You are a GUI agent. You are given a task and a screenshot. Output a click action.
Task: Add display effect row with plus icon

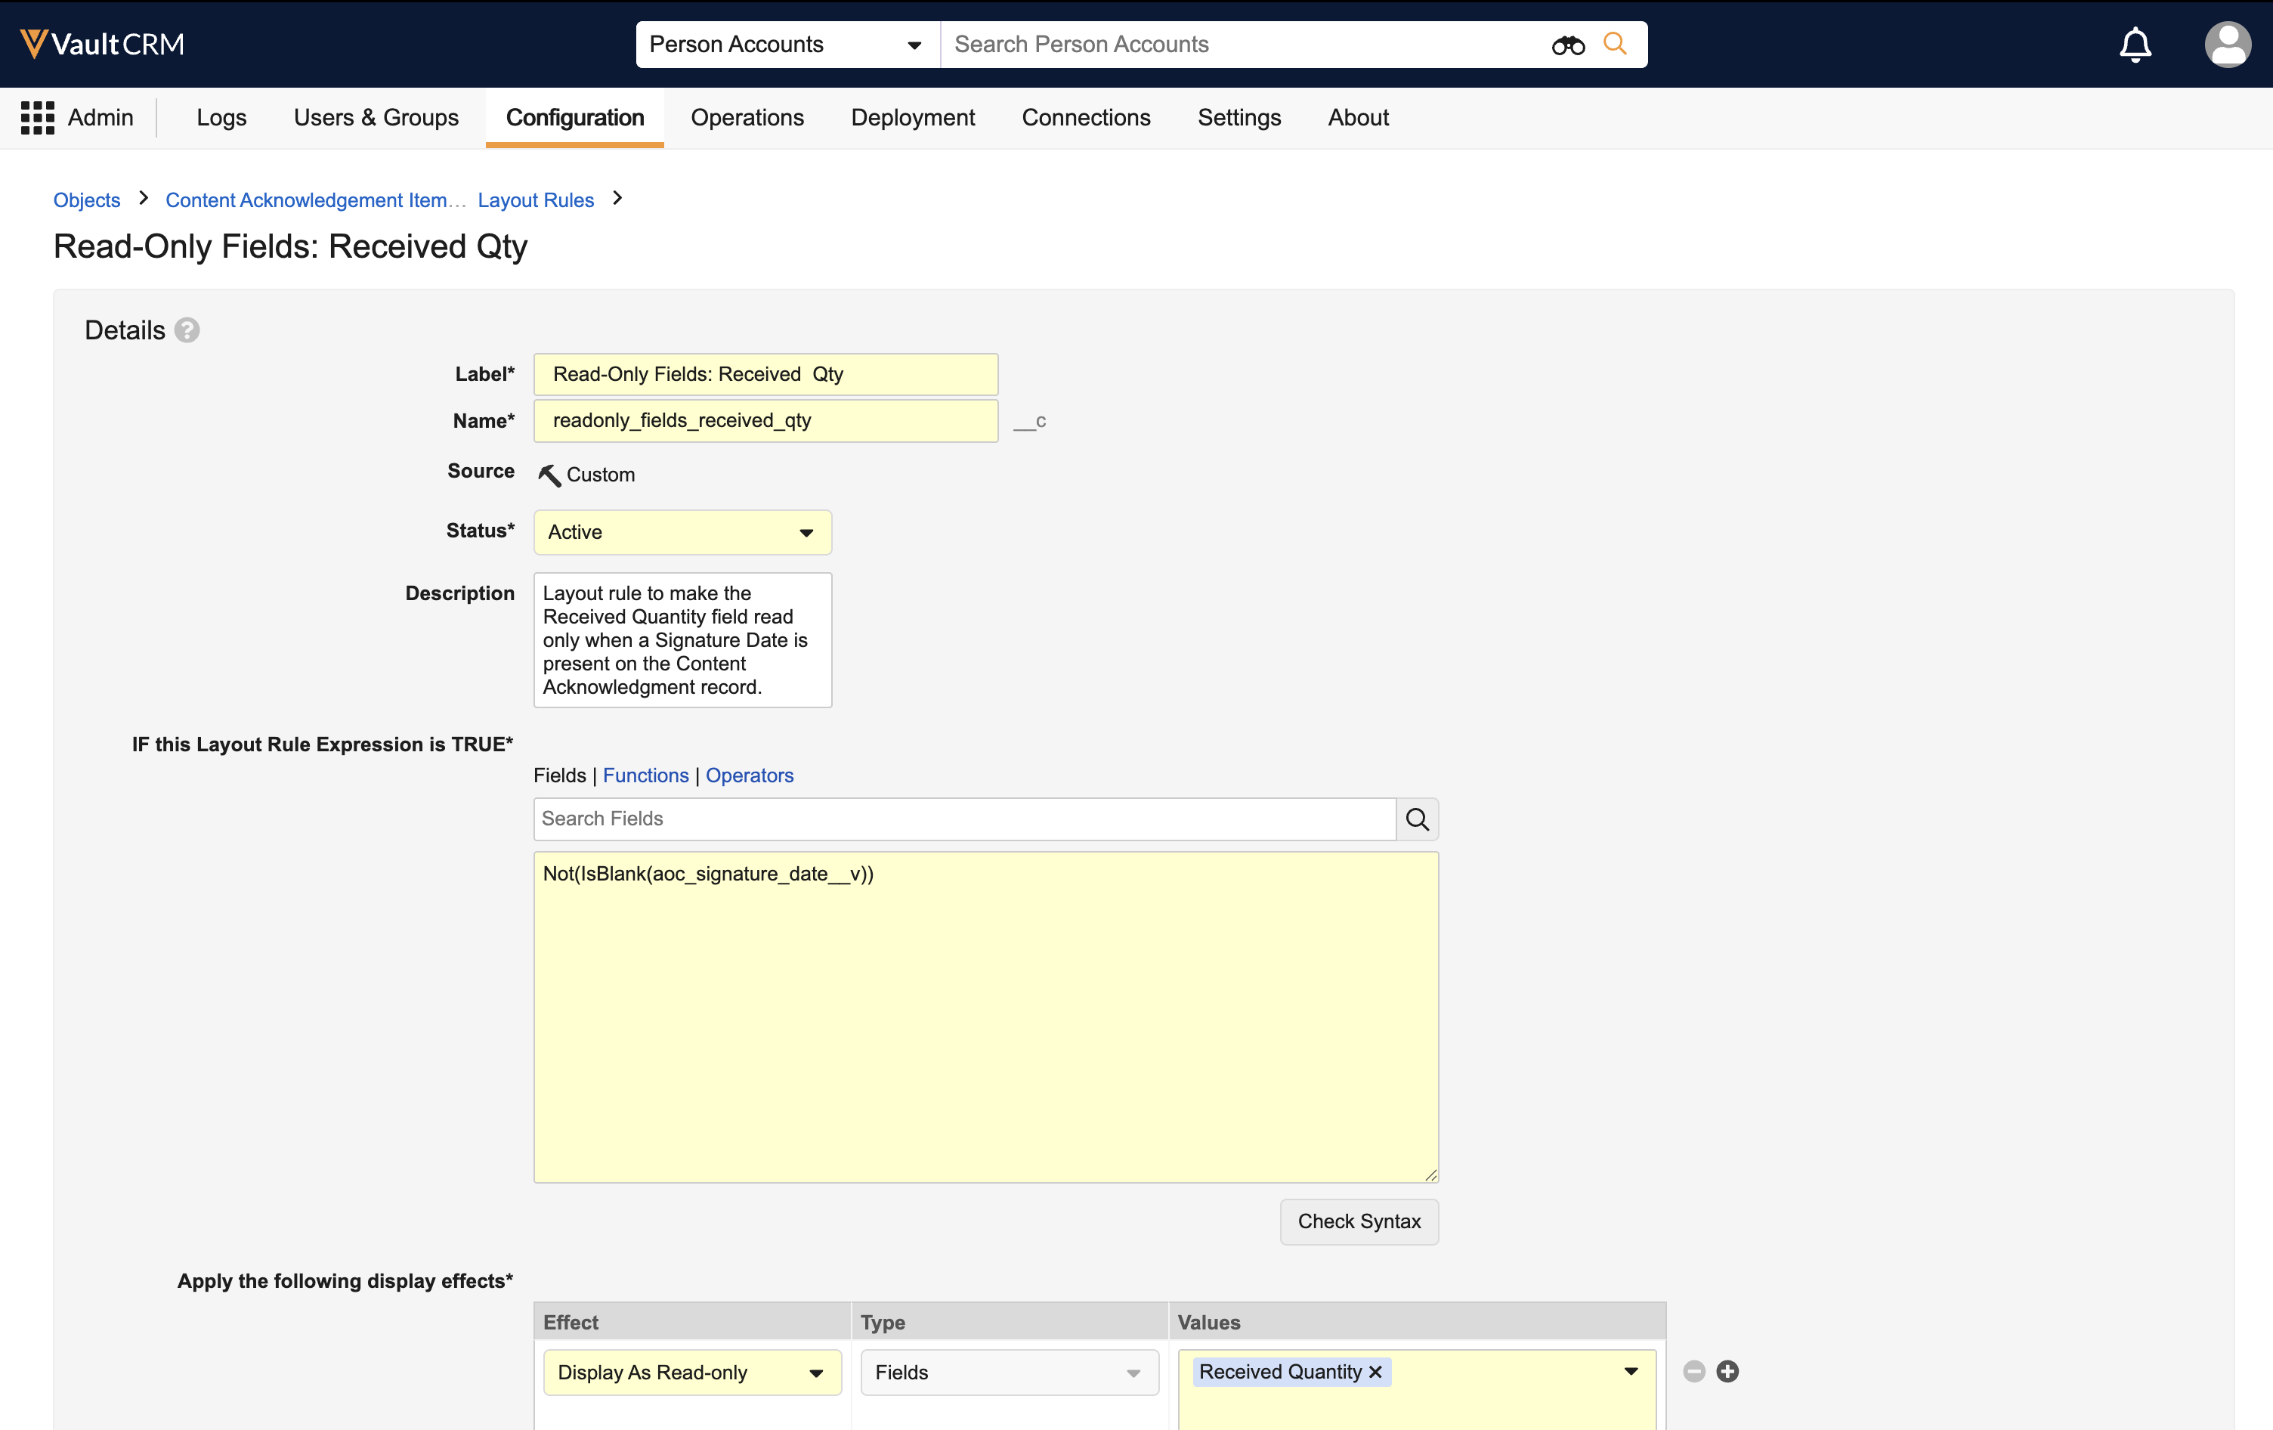pyautogui.click(x=1727, y=1372)
